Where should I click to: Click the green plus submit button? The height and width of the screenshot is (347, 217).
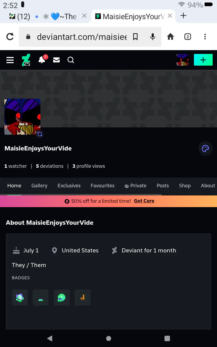(203, 60)
